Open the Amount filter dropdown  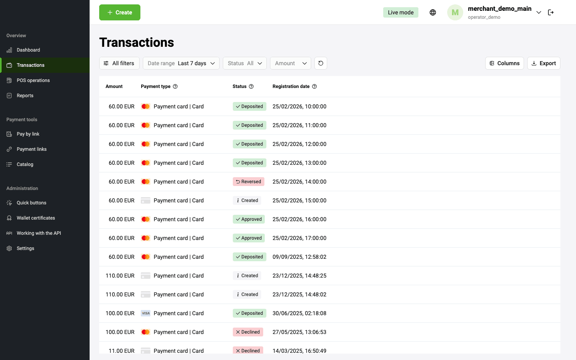(x=290, y=63)
